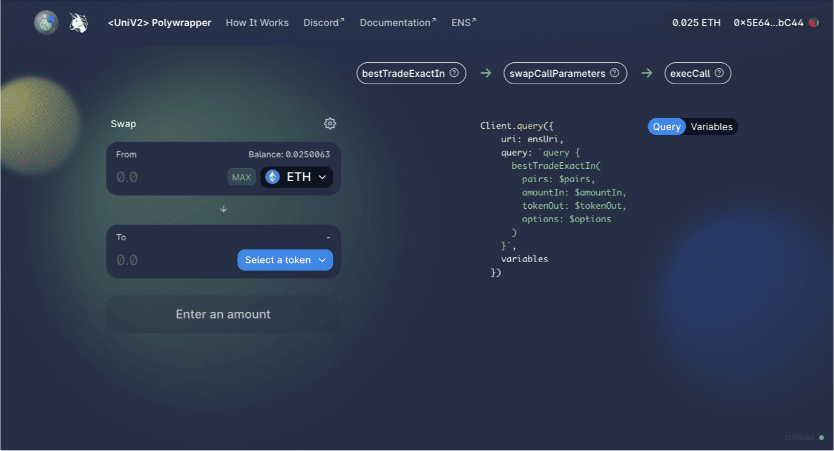The image size is (834, 451).
Task: Open the Documentation link
Action: pos(398,22)
